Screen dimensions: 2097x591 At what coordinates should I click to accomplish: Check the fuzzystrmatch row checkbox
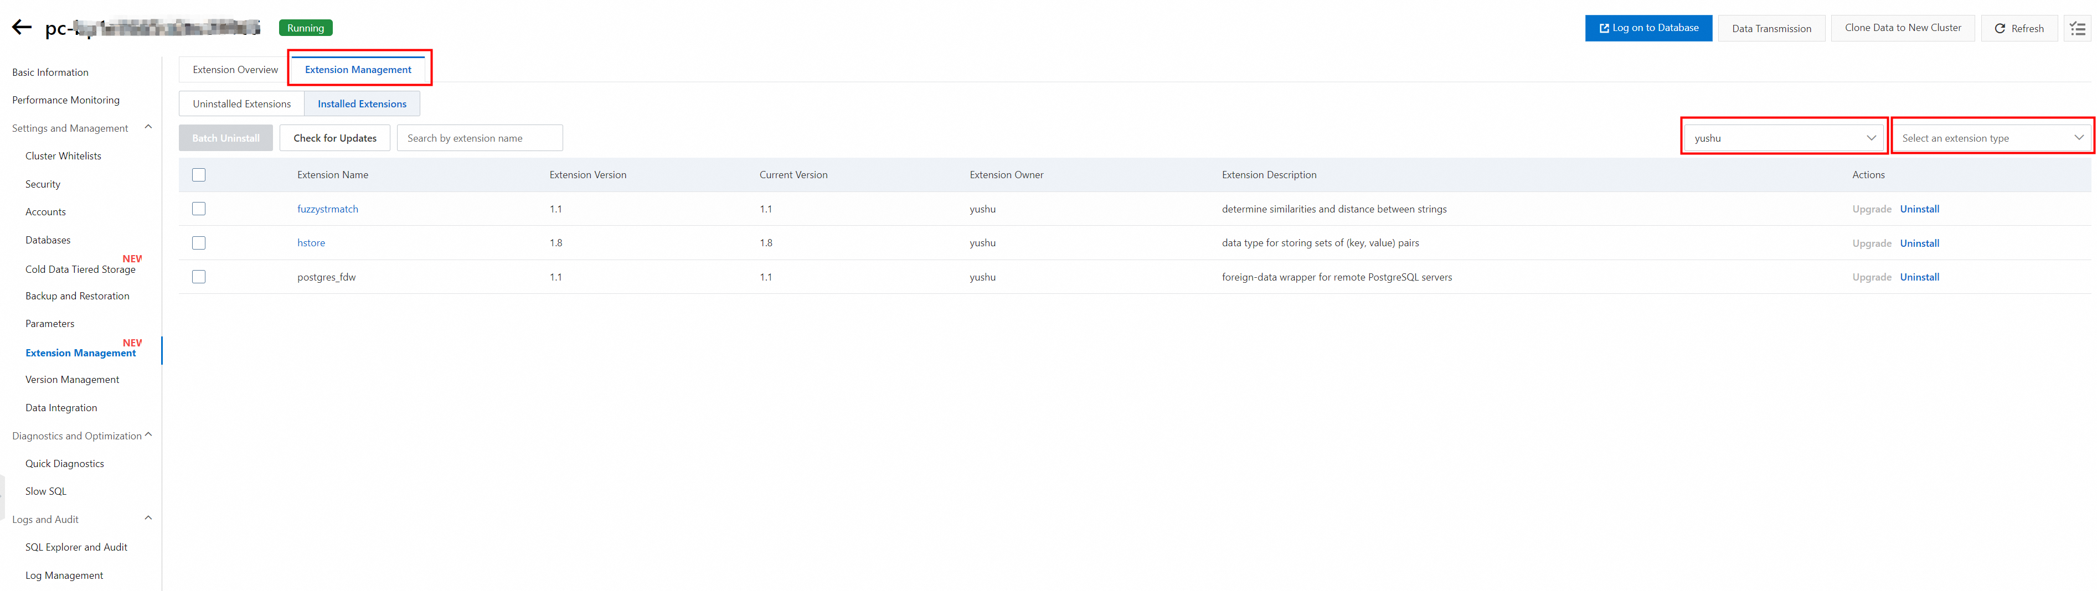tap(199, 209)
